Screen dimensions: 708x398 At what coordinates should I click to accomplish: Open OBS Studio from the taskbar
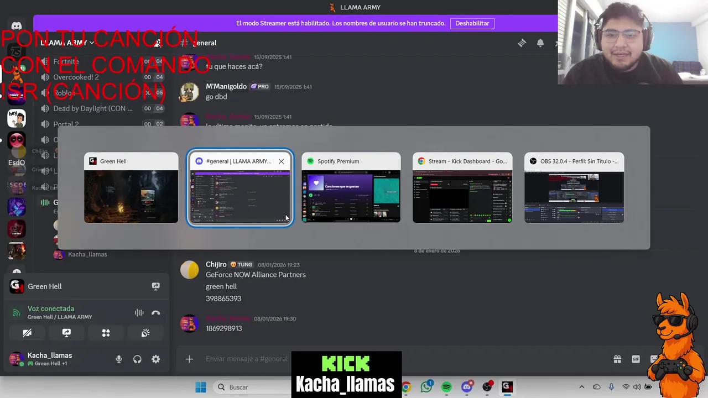[487, 387]
